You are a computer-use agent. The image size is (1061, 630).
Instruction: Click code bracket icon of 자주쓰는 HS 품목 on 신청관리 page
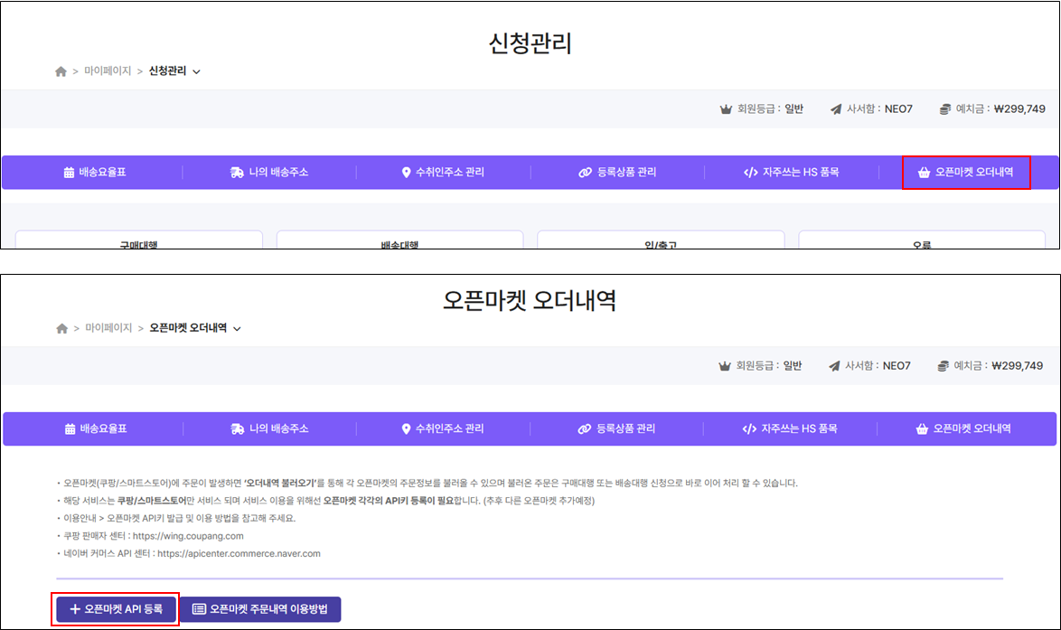coord(750,173)
